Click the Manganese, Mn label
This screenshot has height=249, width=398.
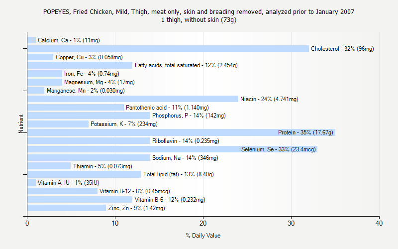coord(85,91)
